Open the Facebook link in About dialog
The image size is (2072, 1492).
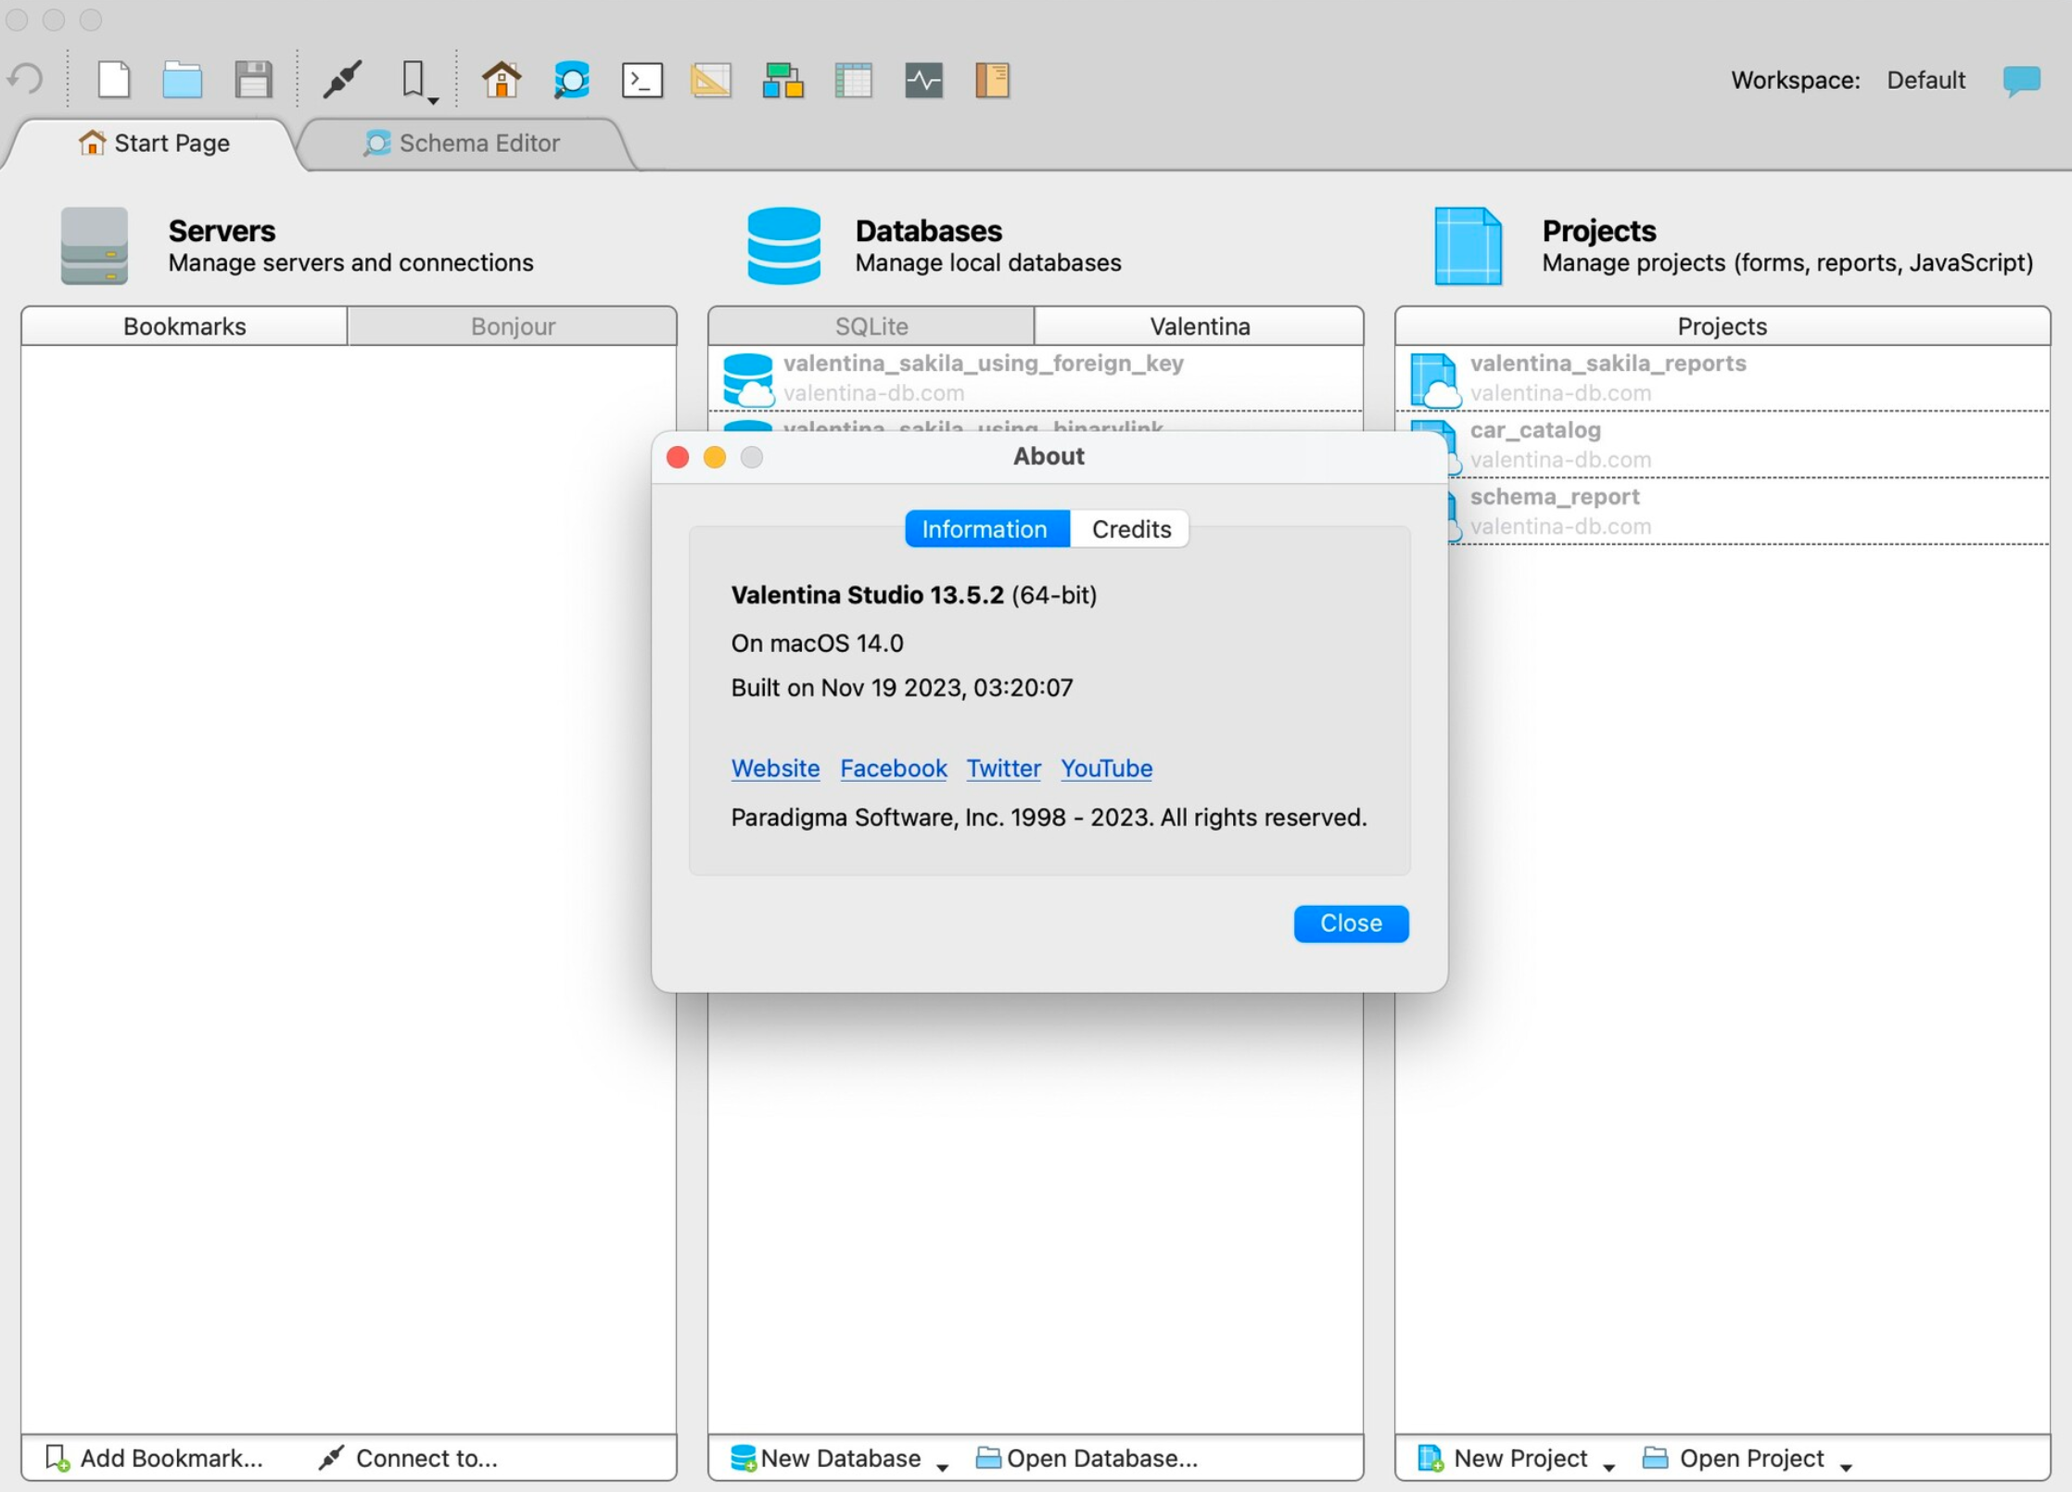pyautogui.click(x=893, y=768)
